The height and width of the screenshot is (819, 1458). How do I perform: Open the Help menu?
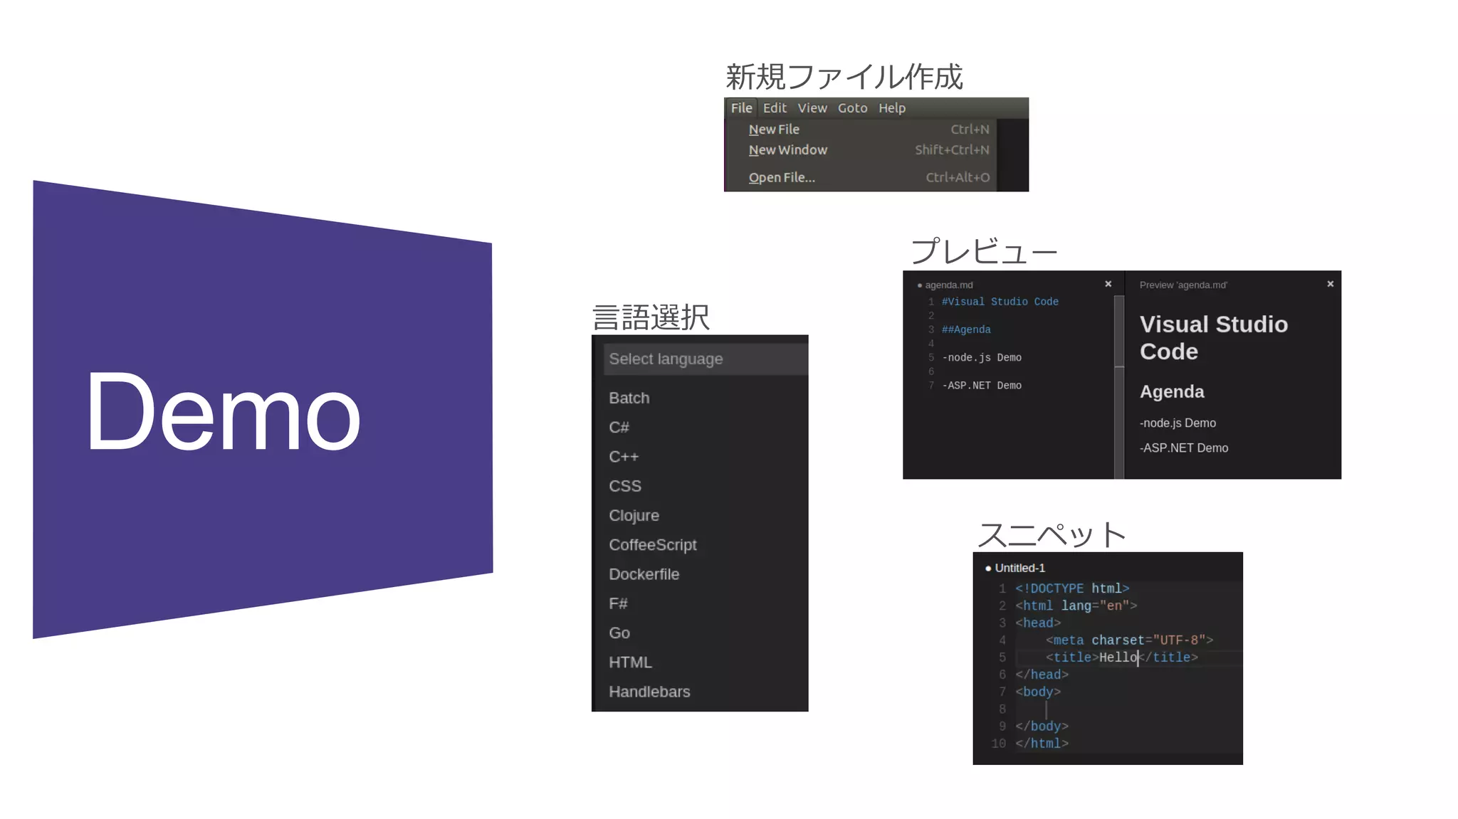(891, 108)
